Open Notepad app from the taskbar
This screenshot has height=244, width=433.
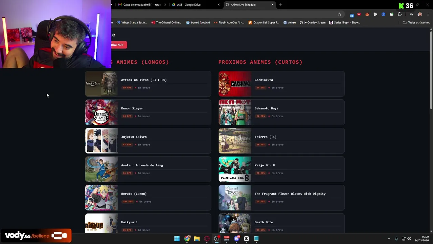pos(256,239)
